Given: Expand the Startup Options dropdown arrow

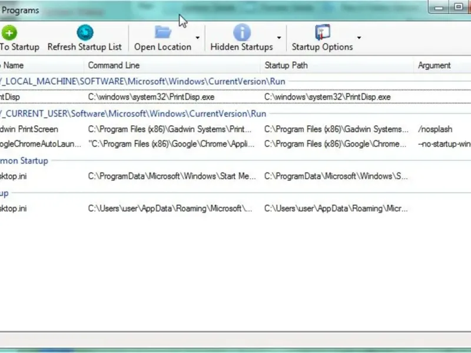Looking at the screenshot, I should (359, 38).
